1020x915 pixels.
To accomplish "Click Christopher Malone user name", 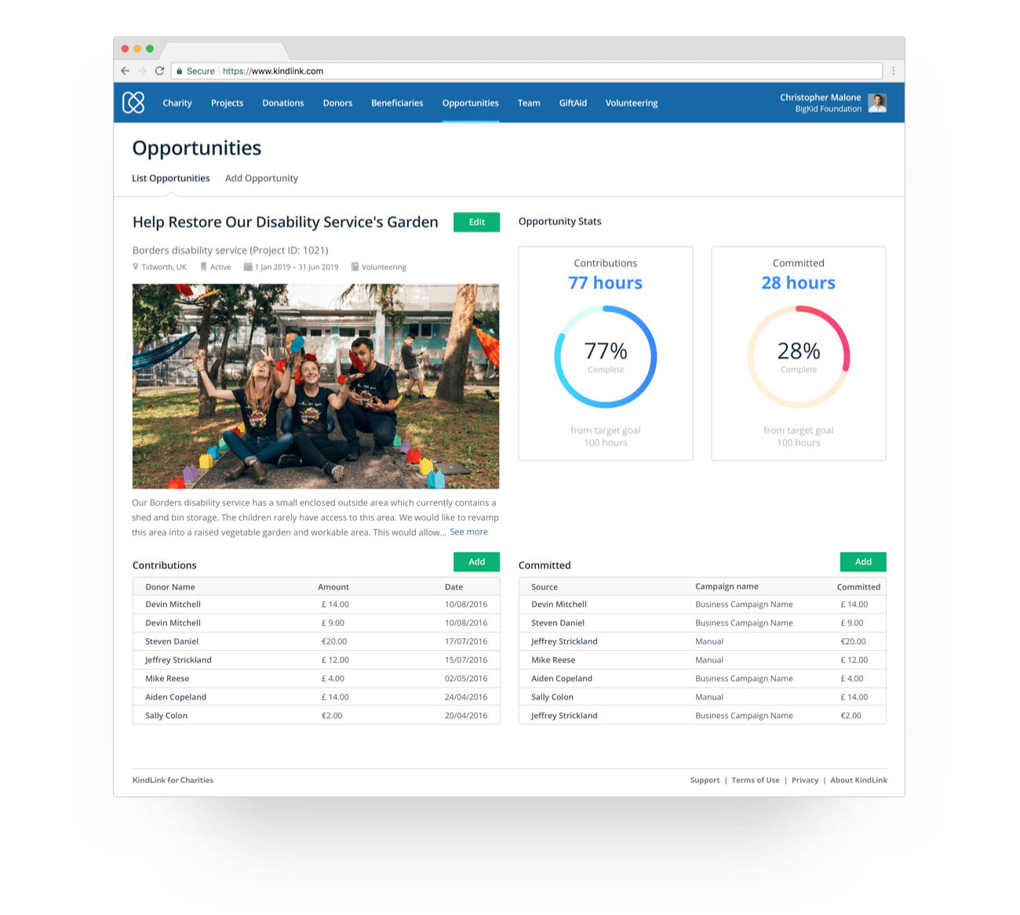I will (820, 97).
